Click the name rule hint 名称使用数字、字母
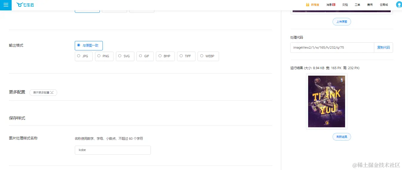The image size is (402, 170). 109,139
